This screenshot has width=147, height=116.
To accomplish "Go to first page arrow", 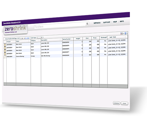I will pos(22,38).
